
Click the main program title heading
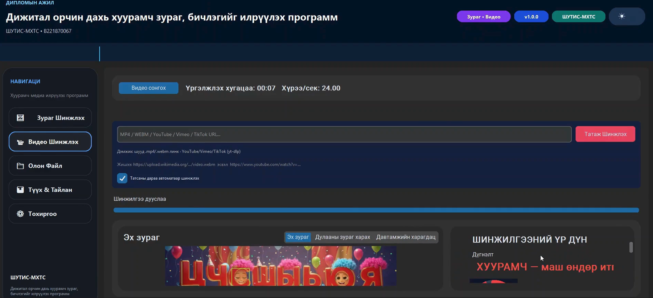pos(172,17)
